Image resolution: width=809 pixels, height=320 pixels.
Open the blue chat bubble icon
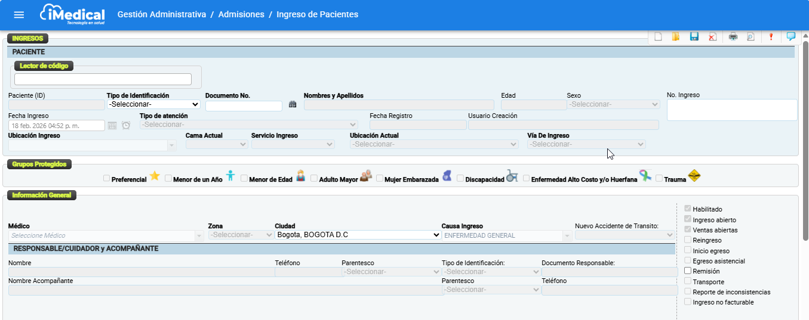tap(791, 36)
